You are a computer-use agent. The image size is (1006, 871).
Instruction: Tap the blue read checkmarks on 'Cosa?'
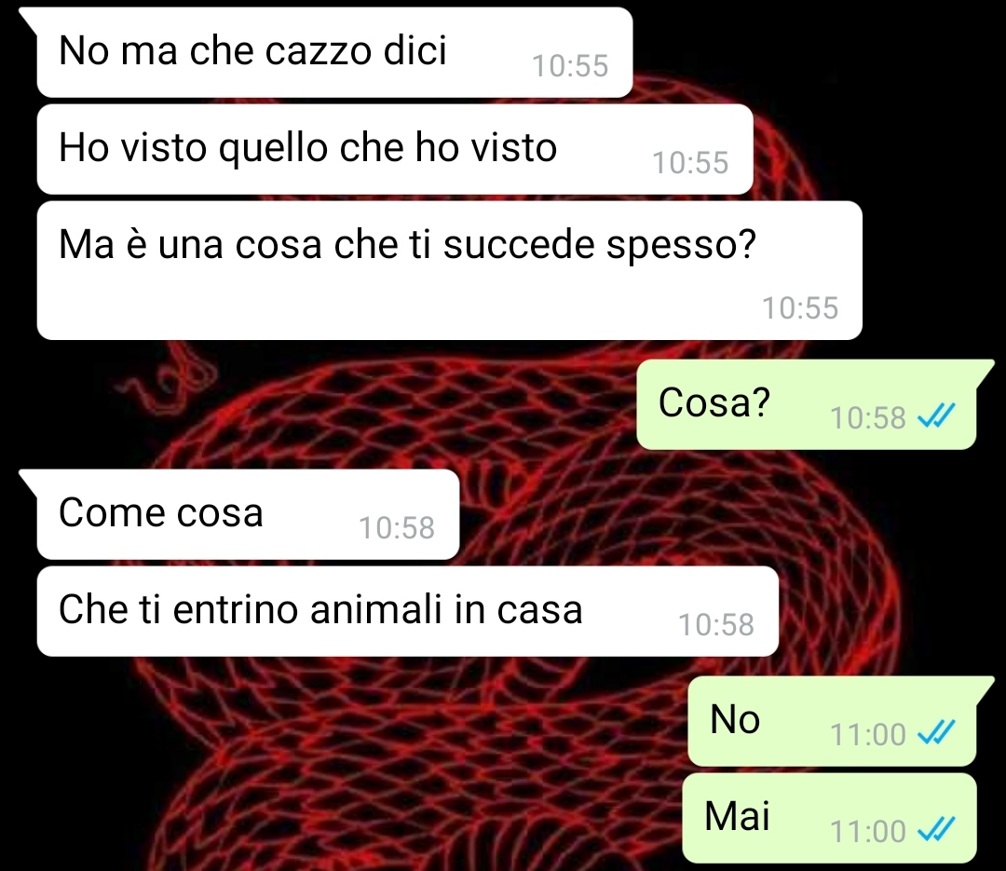[936, 415]
